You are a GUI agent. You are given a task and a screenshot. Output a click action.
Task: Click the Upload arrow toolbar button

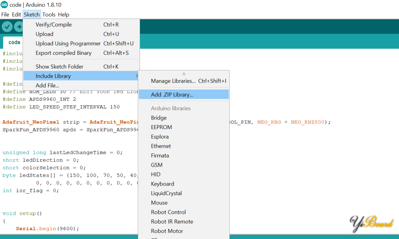tap(18, 27)
